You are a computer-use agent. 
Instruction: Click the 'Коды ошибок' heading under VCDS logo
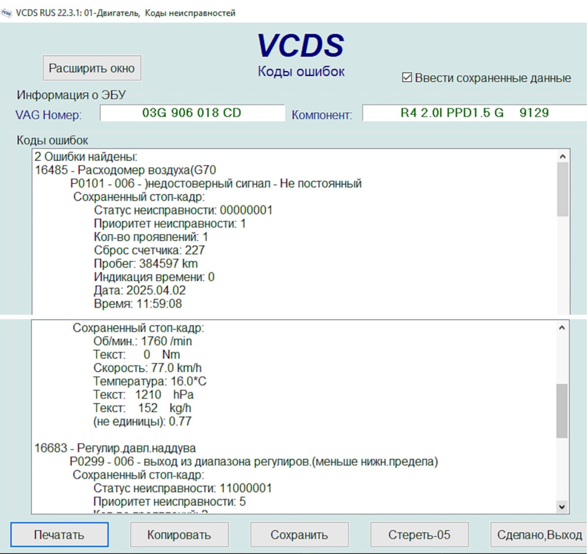click(x=301, y=71)
